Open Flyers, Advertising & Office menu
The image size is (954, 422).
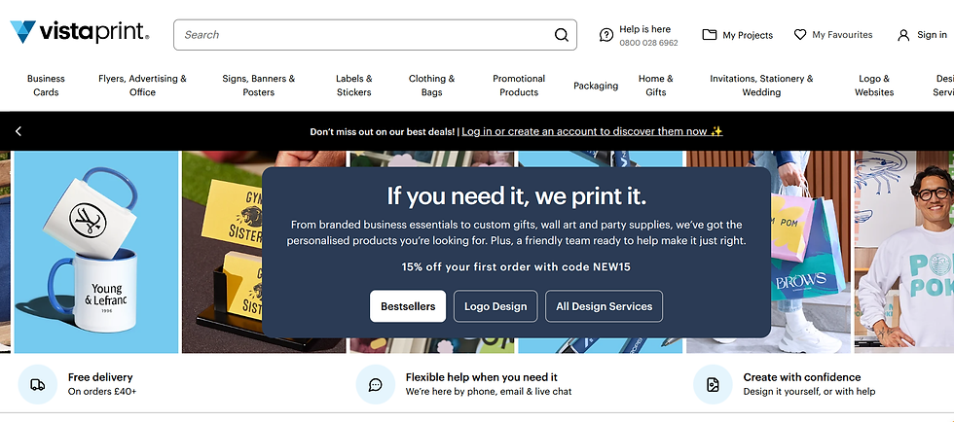142,86
